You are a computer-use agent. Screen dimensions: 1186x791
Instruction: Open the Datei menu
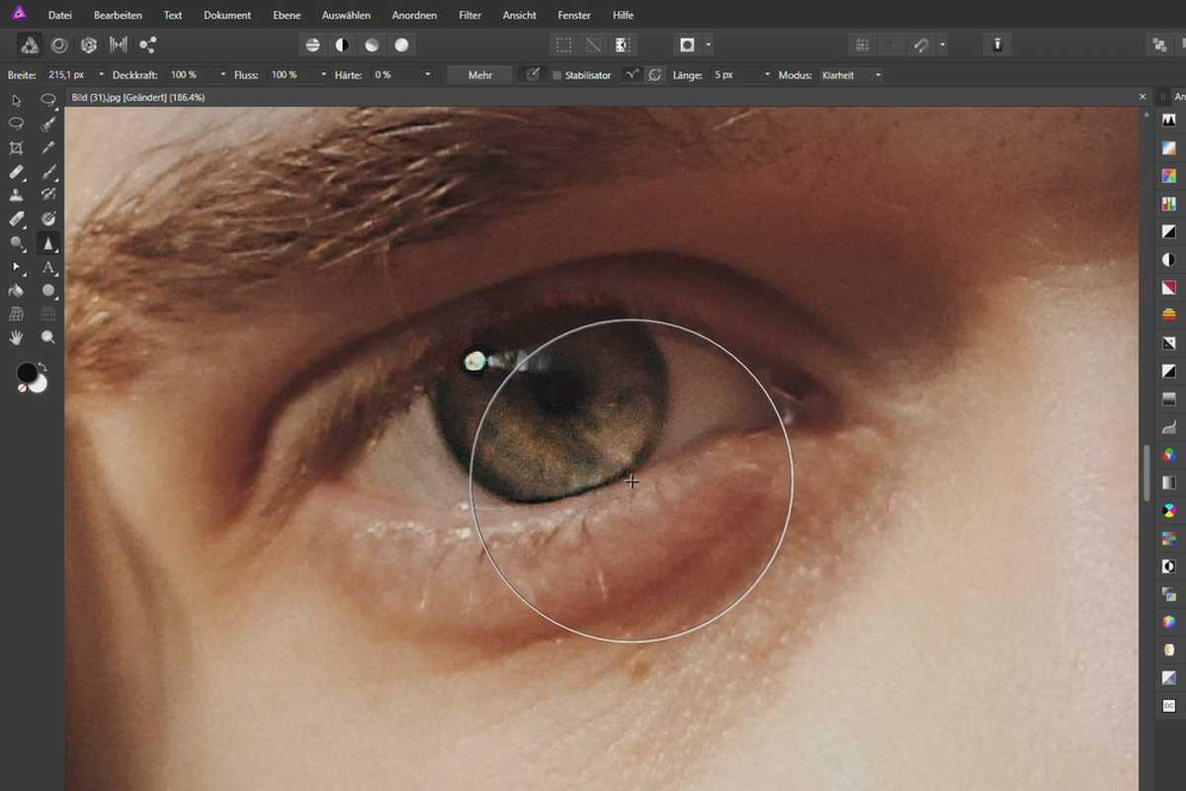tap(59, 15)
